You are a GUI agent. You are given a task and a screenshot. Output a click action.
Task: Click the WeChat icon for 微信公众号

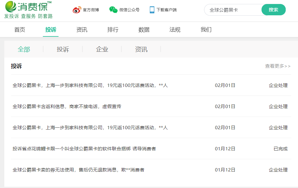[x=113, y=10]
